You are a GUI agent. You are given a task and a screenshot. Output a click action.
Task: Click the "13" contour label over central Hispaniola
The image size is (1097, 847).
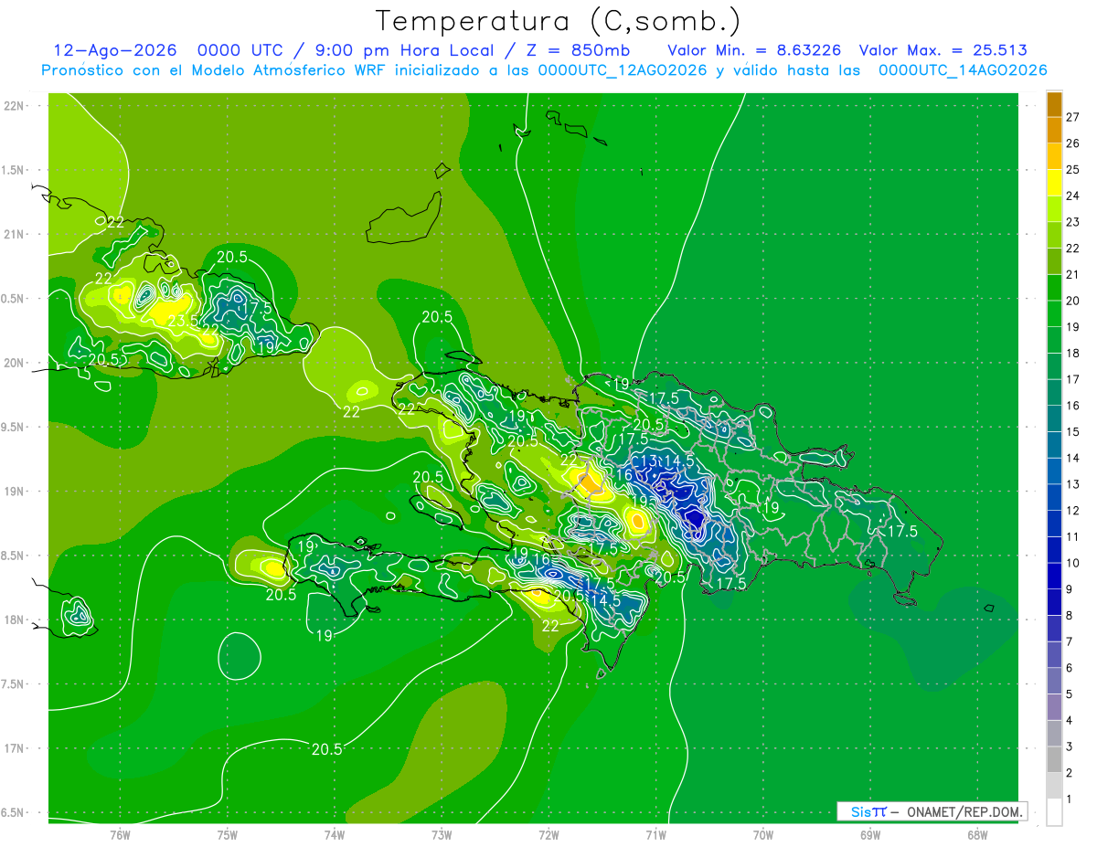click(649, 461)
